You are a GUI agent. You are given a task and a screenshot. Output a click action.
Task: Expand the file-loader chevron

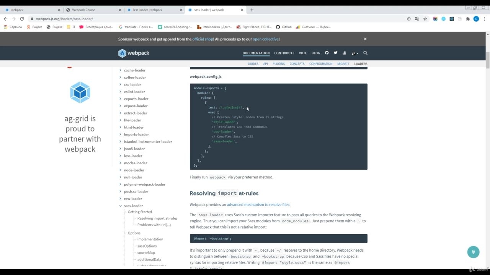(x=120, y=120)
